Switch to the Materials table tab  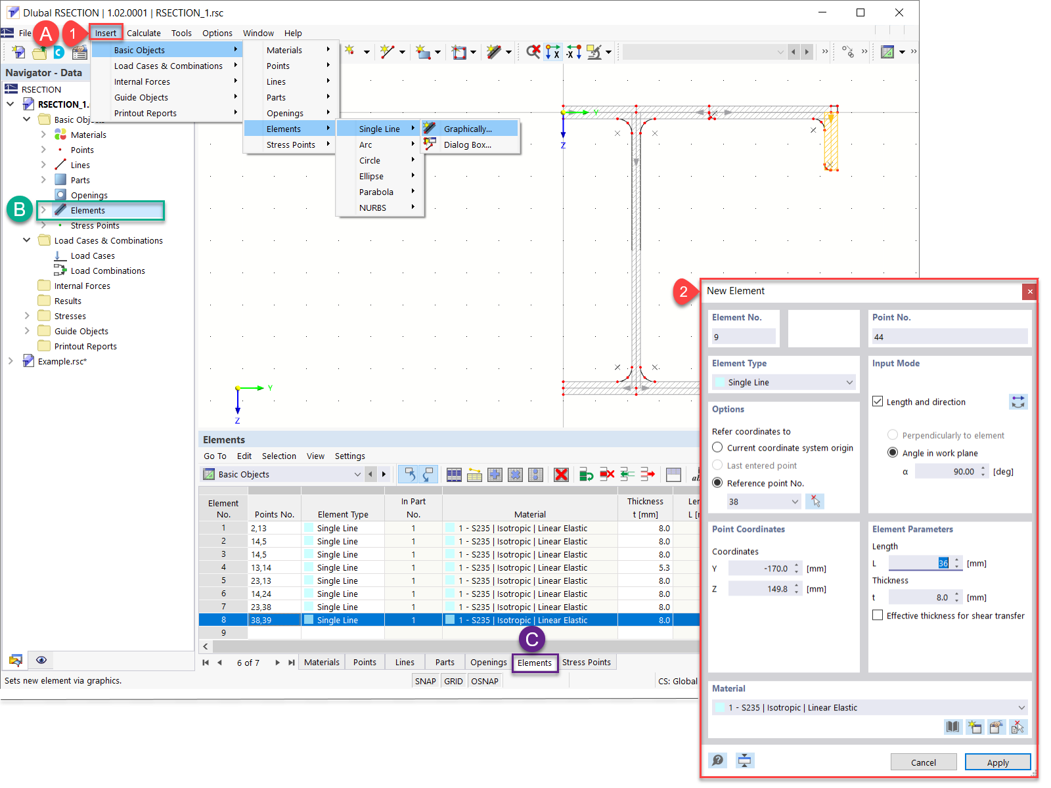point(322,663)
